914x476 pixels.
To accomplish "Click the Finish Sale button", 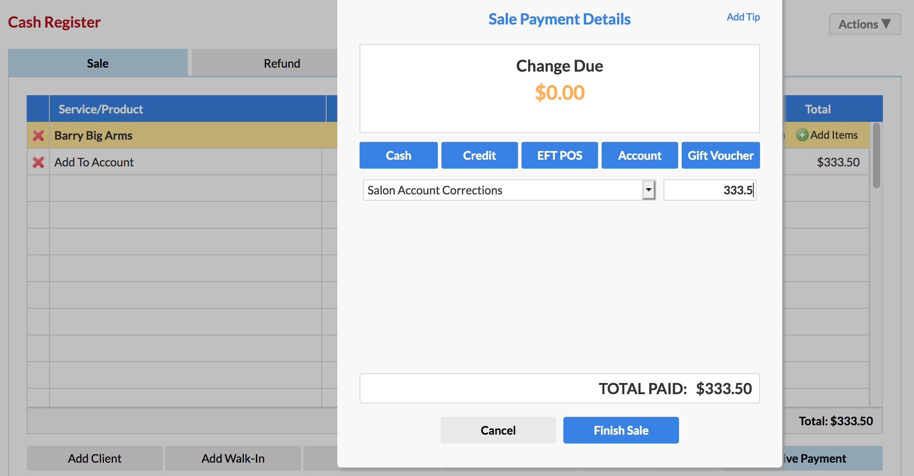I will coord(621,430).
